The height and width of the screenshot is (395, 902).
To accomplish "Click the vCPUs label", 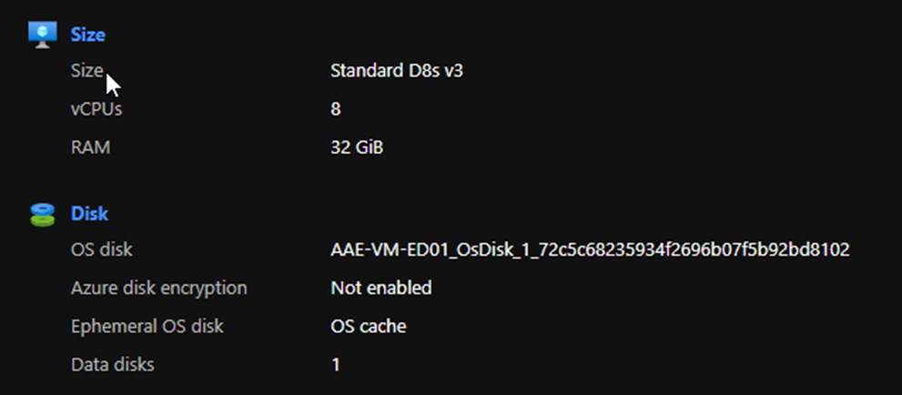I will (x=96, y=108).
